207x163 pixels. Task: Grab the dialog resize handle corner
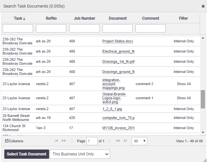(205, 160)
